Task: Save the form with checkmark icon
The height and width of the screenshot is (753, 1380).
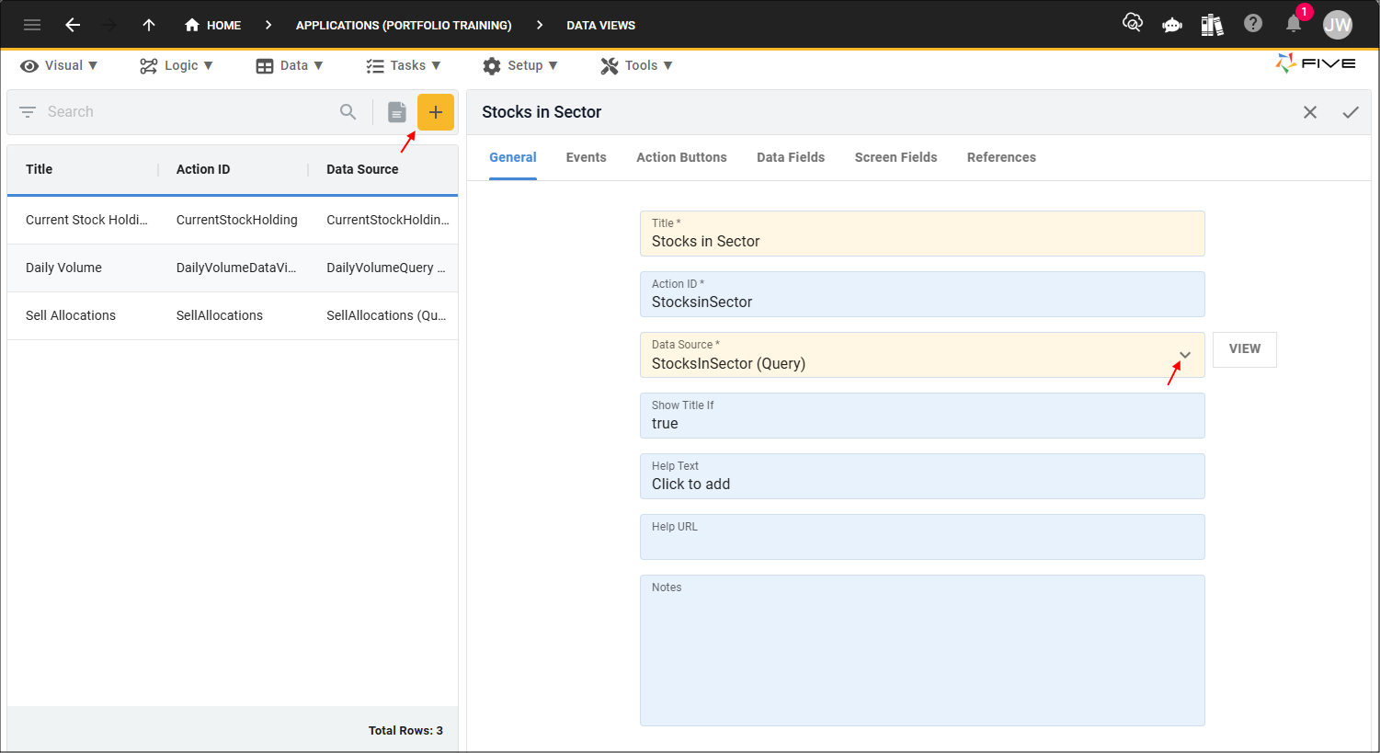Action: point(1351,112)
